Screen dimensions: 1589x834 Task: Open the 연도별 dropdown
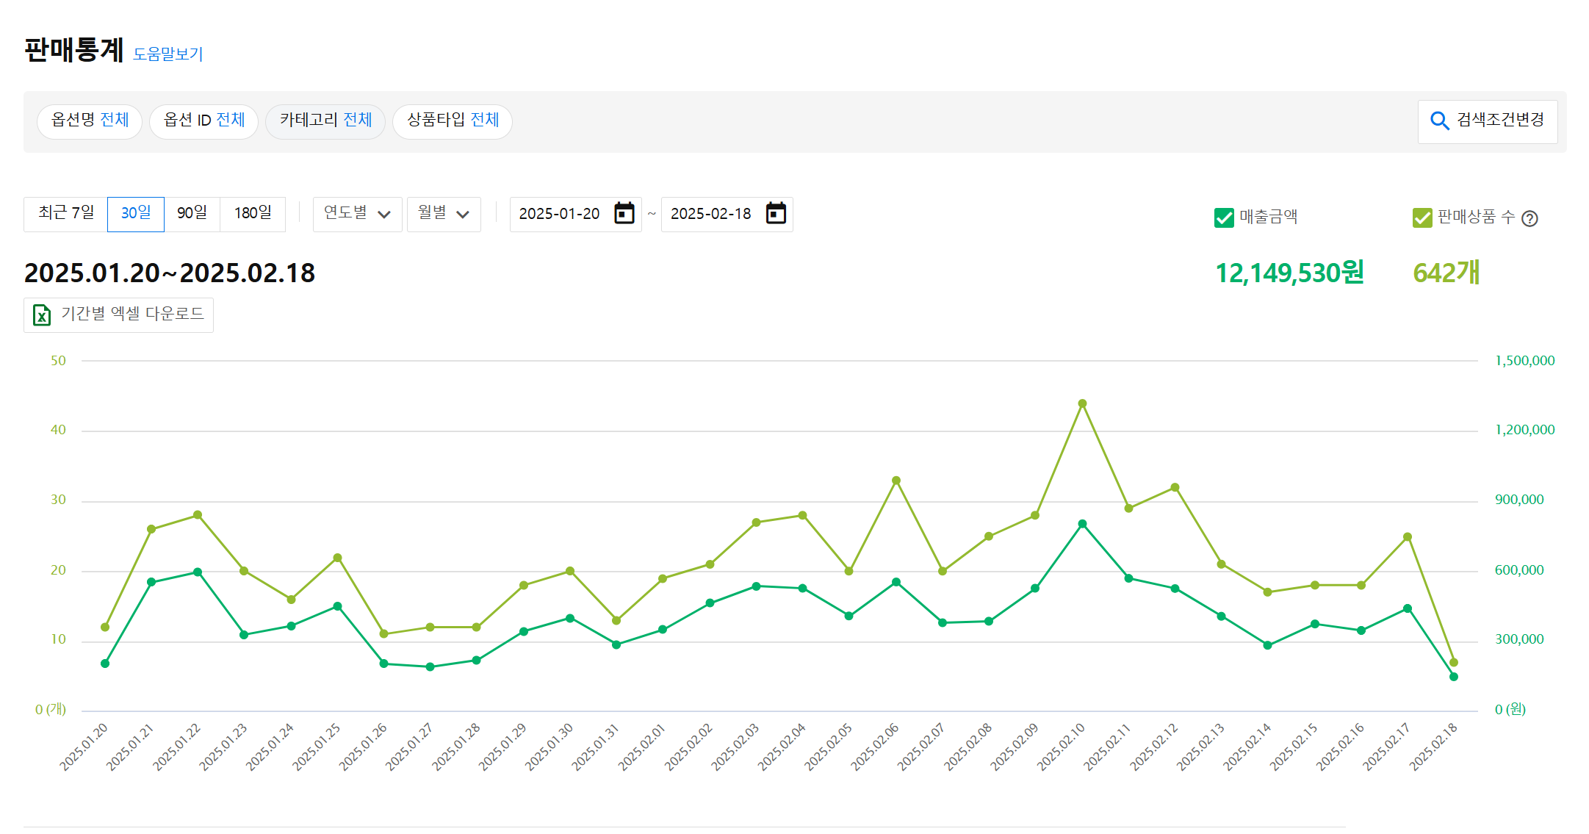point(357,214)
